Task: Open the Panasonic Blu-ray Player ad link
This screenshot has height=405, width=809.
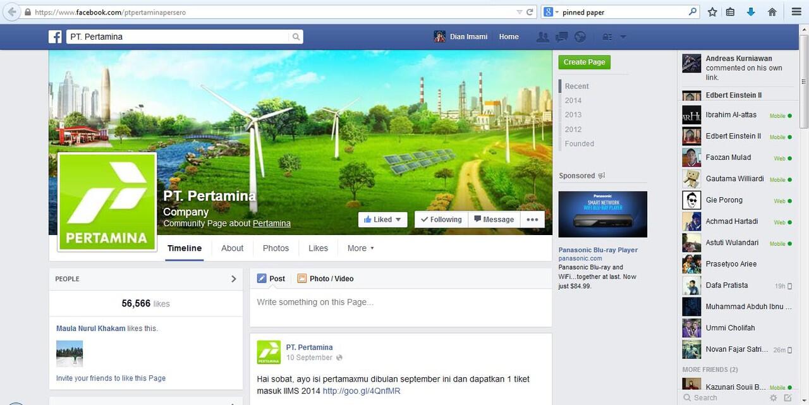Action: (x=598, y=250)
